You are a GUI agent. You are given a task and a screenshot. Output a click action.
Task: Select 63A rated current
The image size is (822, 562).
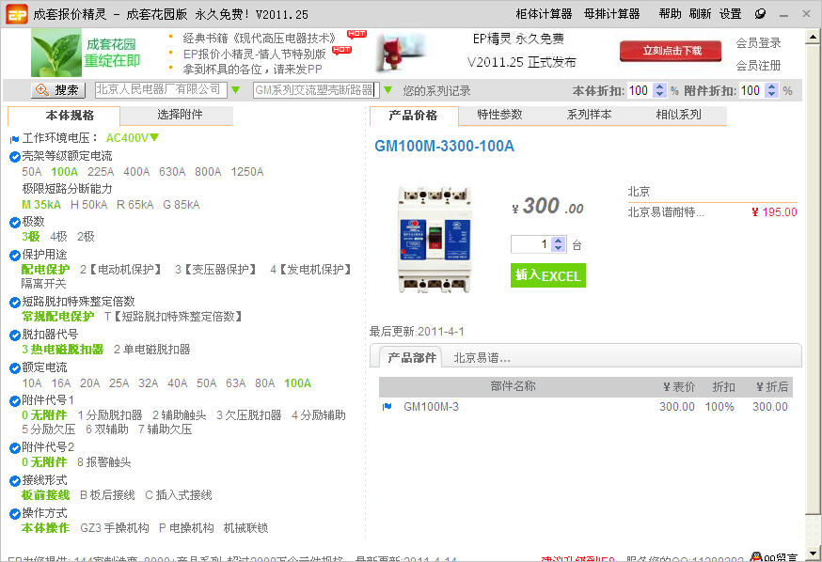pos(236,383)
